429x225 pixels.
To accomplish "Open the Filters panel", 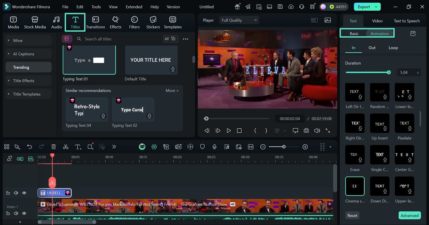I will pos(134,22).
